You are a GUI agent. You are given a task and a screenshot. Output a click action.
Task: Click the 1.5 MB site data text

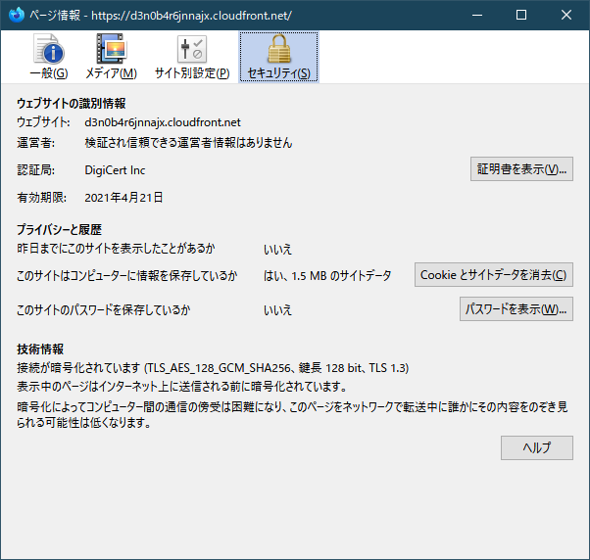327,276
